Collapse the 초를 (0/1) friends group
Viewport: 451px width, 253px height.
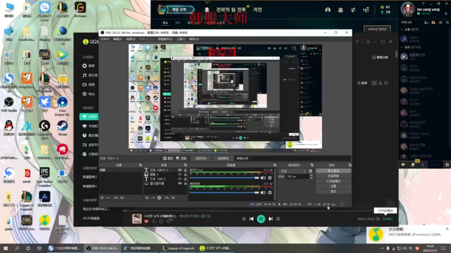click(402, 29)
